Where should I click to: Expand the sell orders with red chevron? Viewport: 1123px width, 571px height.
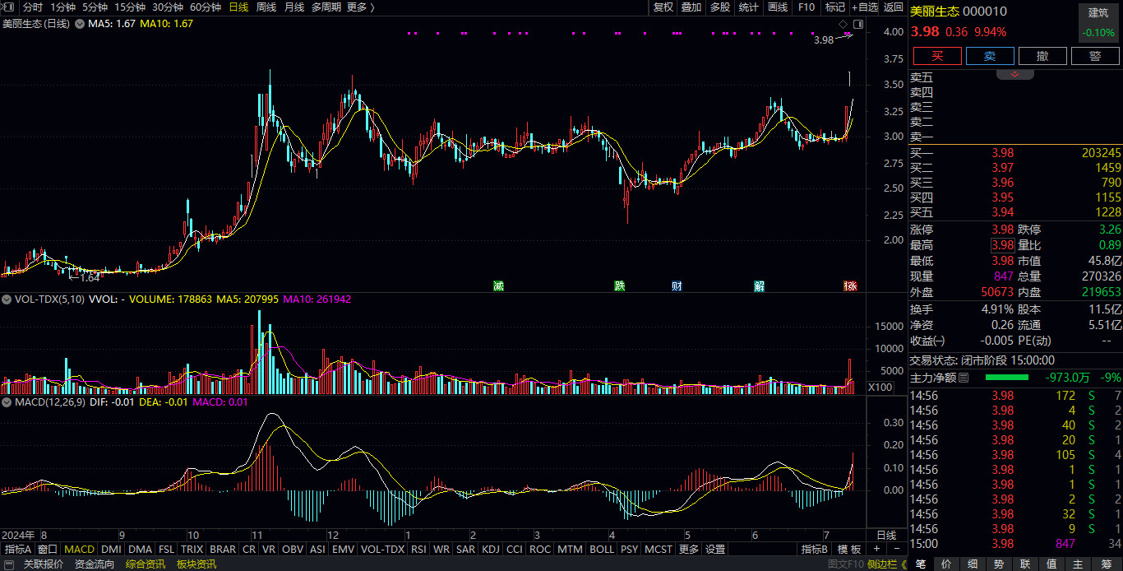coord(1014,74)
